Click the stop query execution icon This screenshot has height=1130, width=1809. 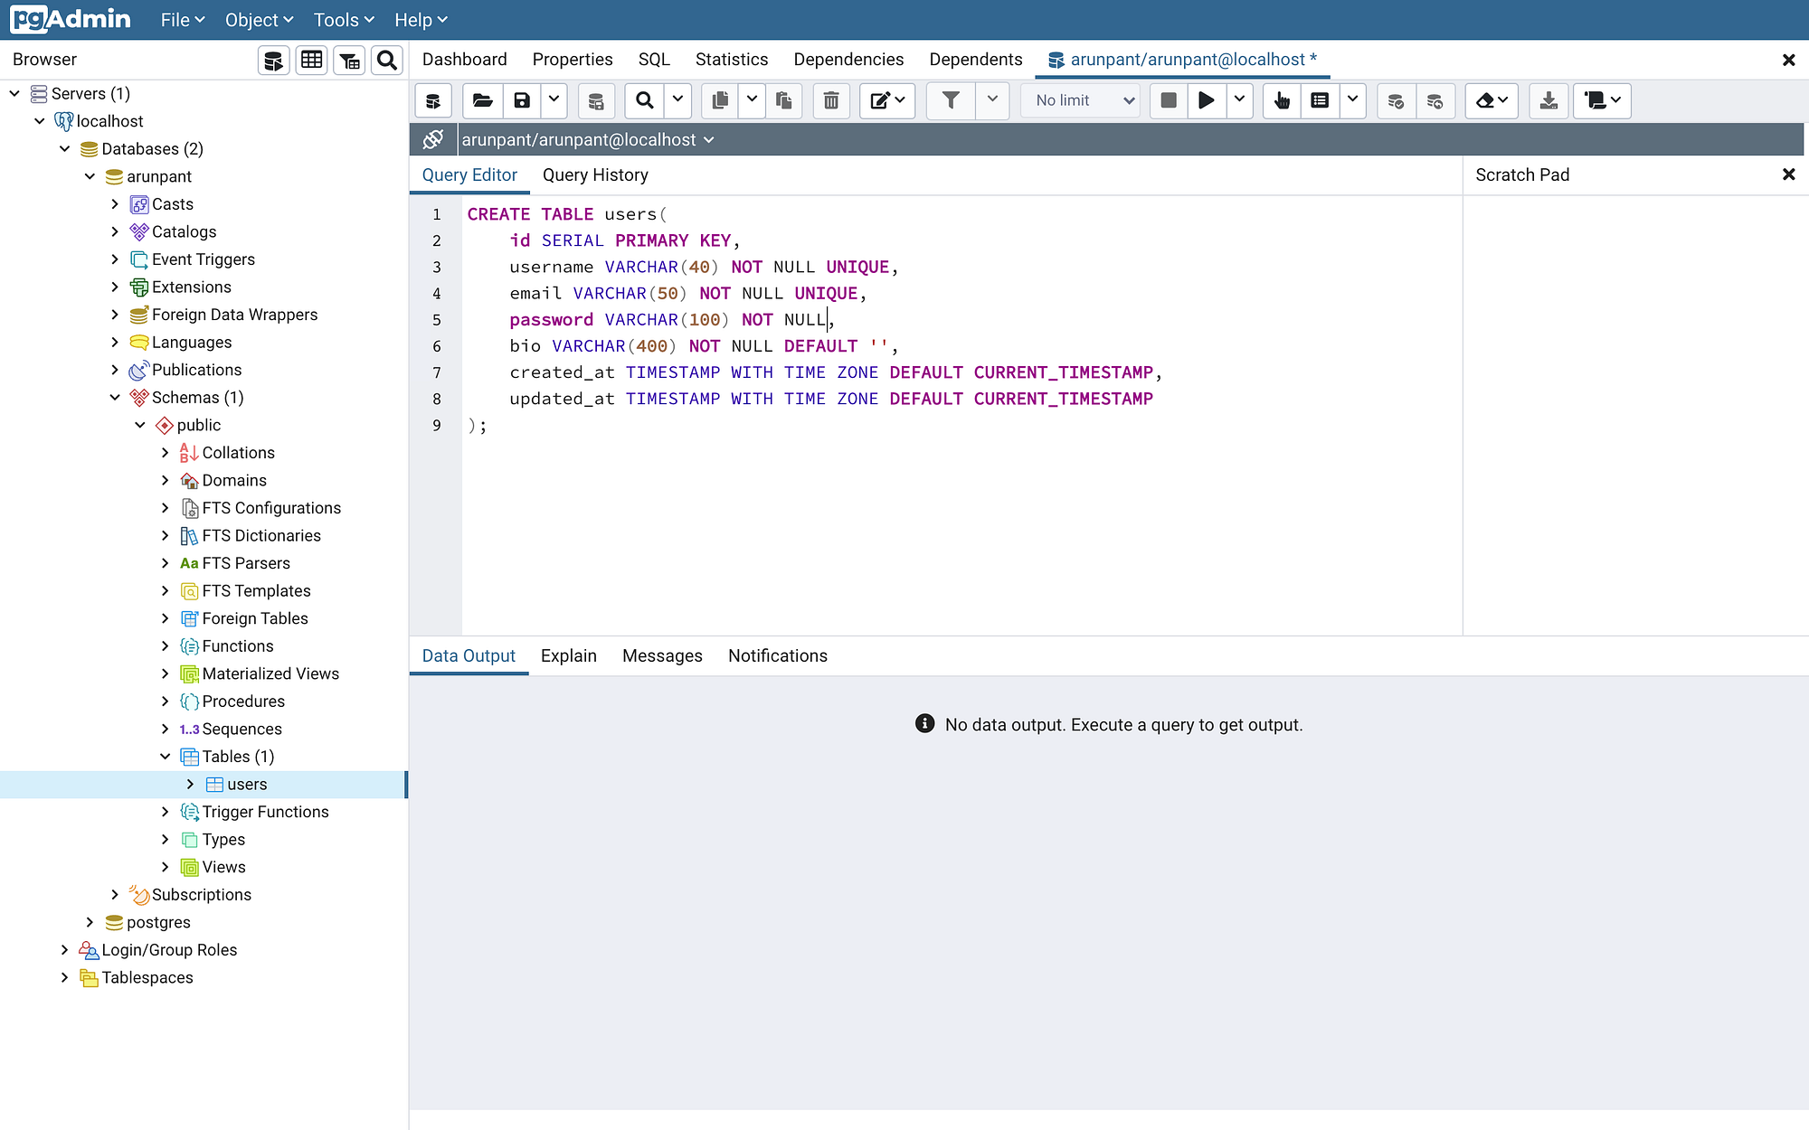pos(1167,100)
